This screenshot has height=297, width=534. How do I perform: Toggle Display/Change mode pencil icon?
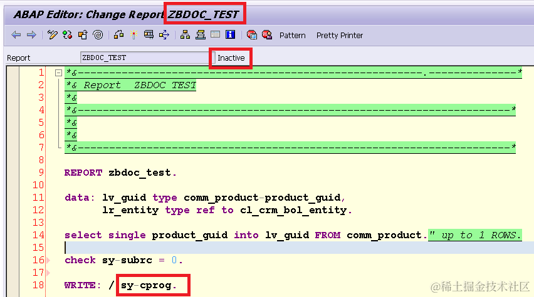pos(53,34)
